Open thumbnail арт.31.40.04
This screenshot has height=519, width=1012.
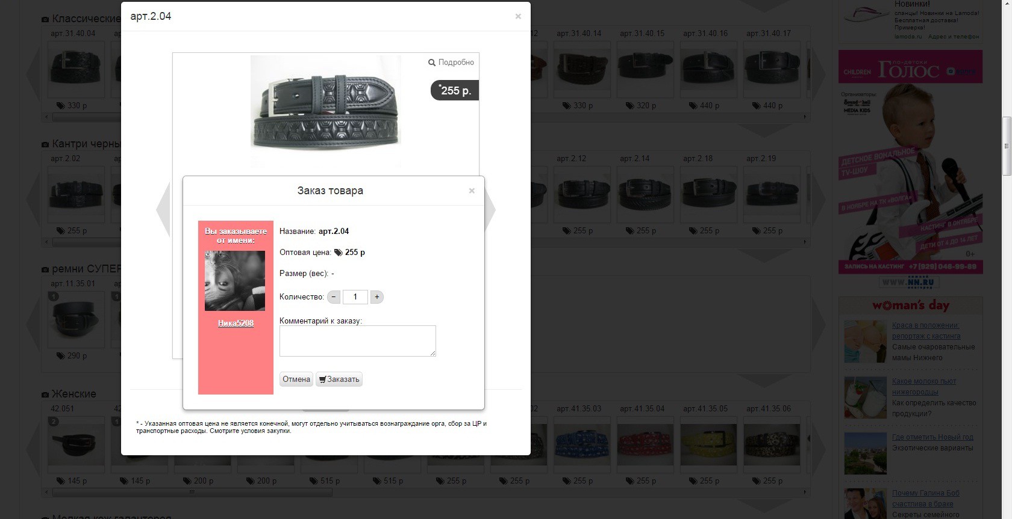(x=76, y=70)
